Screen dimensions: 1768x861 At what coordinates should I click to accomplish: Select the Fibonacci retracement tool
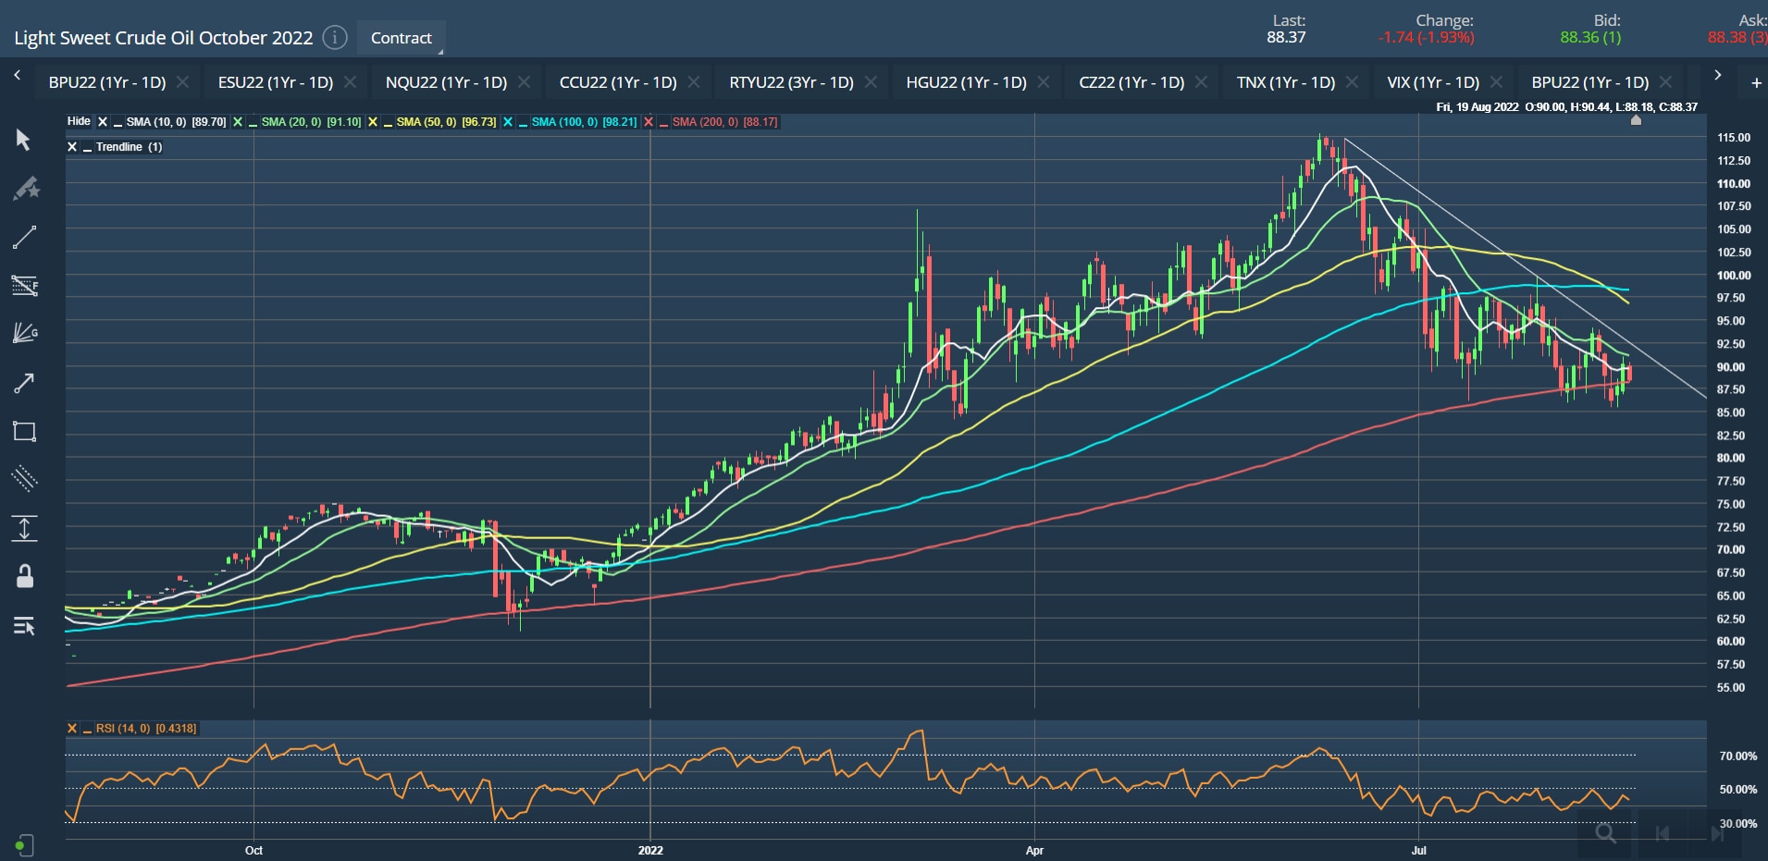24,285
